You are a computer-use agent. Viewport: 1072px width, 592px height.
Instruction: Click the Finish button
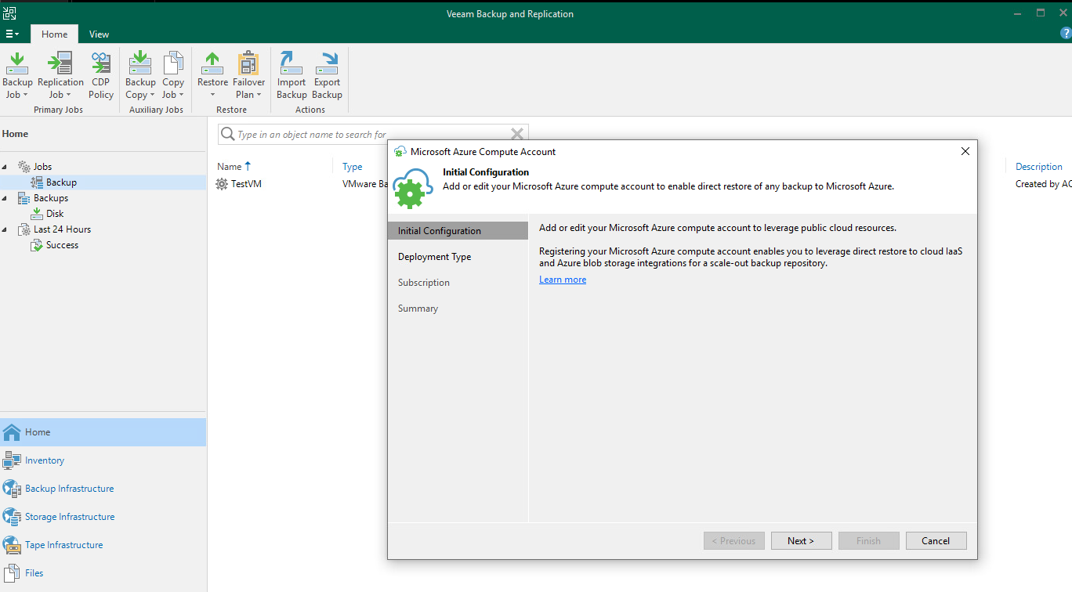pyautogui.click(x=868, y=541)
